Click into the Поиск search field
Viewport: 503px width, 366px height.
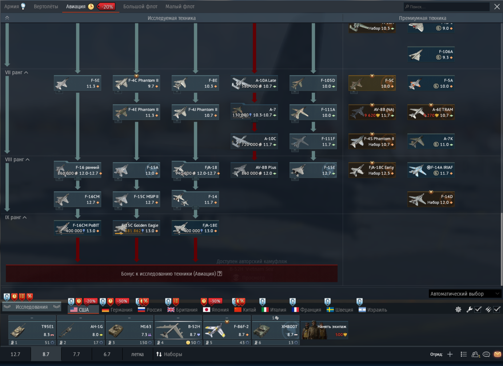pyautogui.click(x=447, y=7)
